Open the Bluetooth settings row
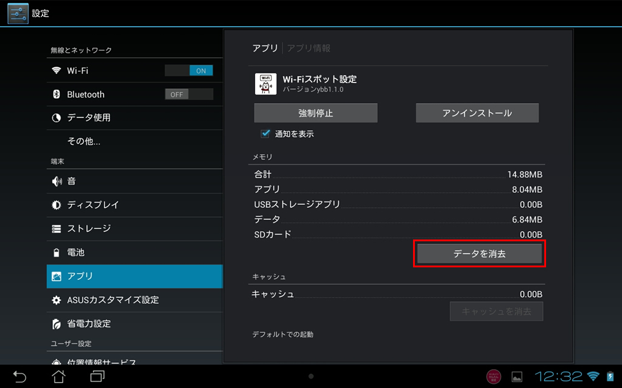Screen dimensions: 622x388 pos(134,94)
